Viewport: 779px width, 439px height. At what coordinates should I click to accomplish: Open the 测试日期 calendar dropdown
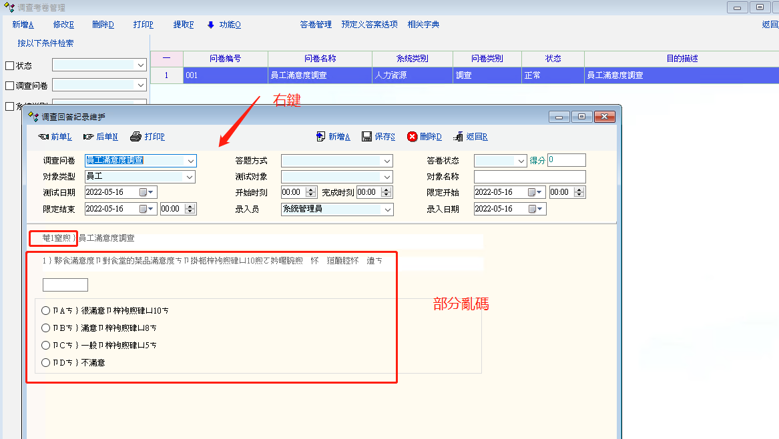[147, 192]
